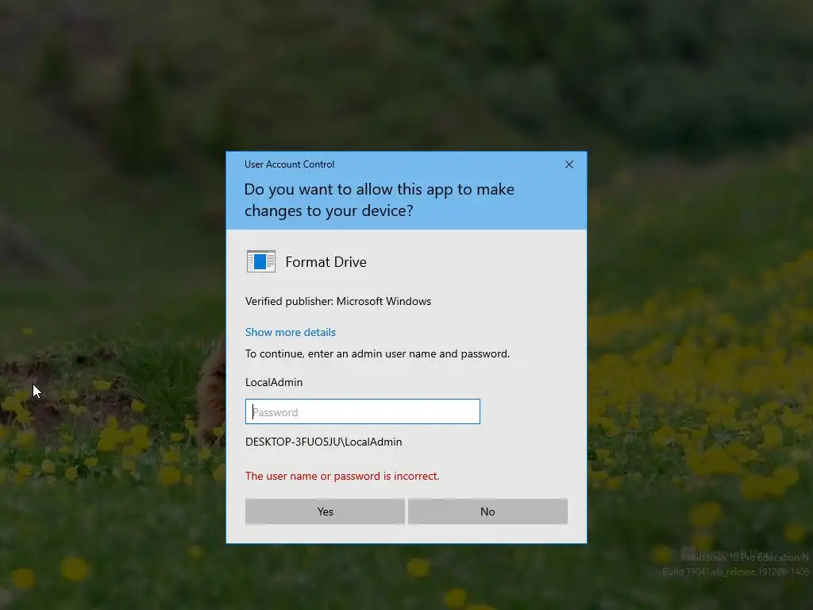The height and width of the screenshot is (610, 813).
Task: Click the Verified publisher Microsoft Windows text
Action: [338, 301]
